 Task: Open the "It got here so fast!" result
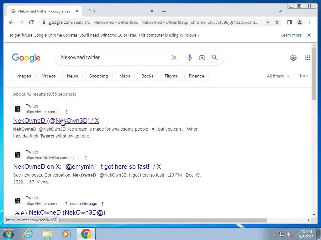(x=87, y=167)
